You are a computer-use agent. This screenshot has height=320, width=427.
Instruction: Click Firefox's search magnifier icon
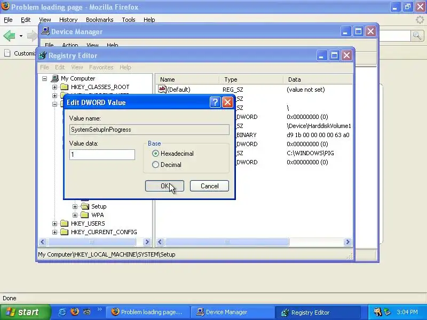[417, 36]
